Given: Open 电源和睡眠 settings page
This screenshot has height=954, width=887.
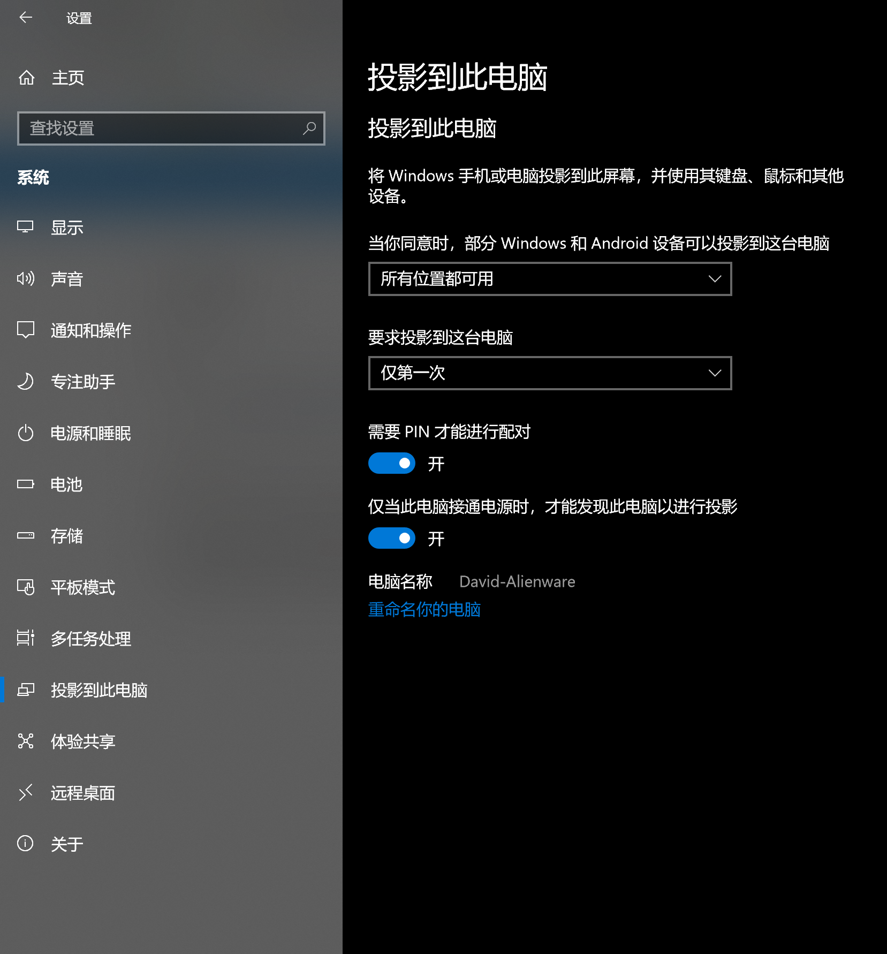Looking at the screenshot, I should (x=171, y=433).
